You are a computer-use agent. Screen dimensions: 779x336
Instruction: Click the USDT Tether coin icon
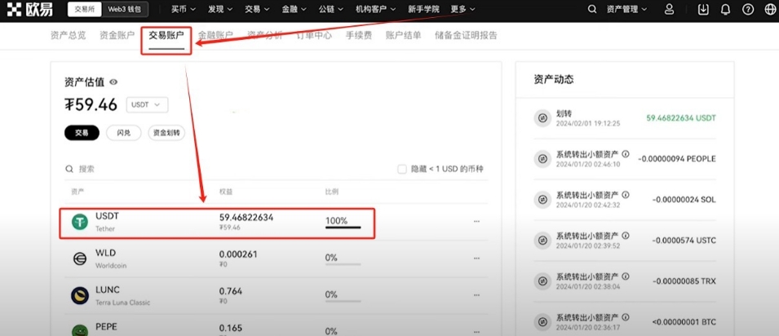click(x=79, y=222)
